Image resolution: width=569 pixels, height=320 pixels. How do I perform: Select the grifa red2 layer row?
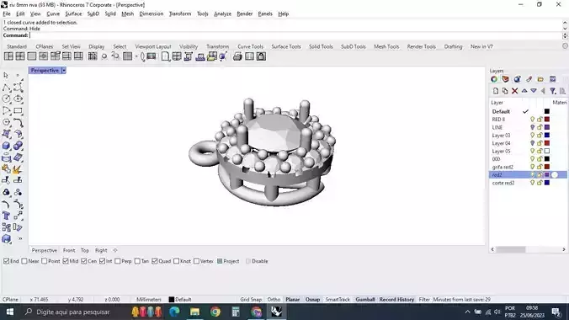(528, 167)
